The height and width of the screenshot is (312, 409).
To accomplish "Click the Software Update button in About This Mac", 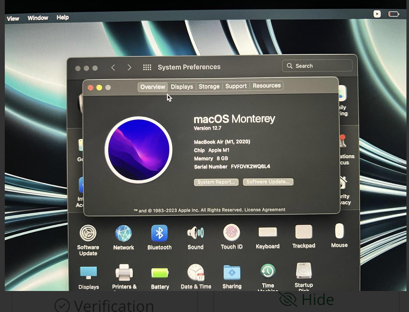I will (x=268, y=182).
